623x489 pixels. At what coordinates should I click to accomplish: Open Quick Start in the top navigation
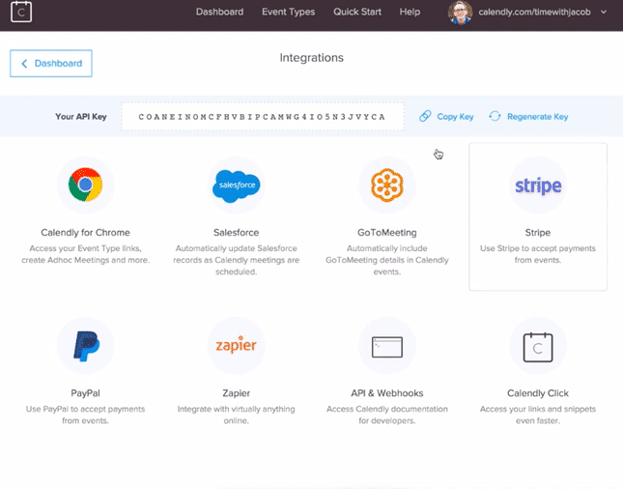357,12
